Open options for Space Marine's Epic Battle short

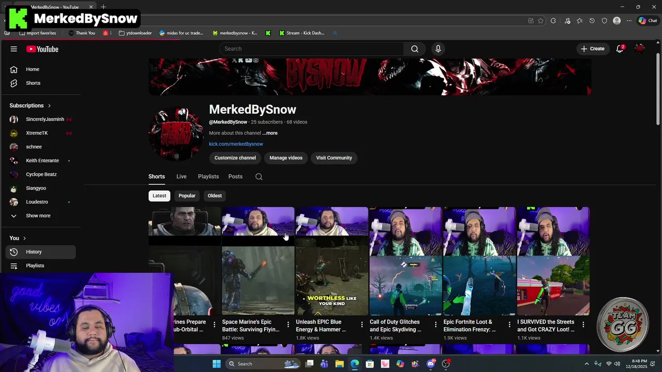(288, 325)
